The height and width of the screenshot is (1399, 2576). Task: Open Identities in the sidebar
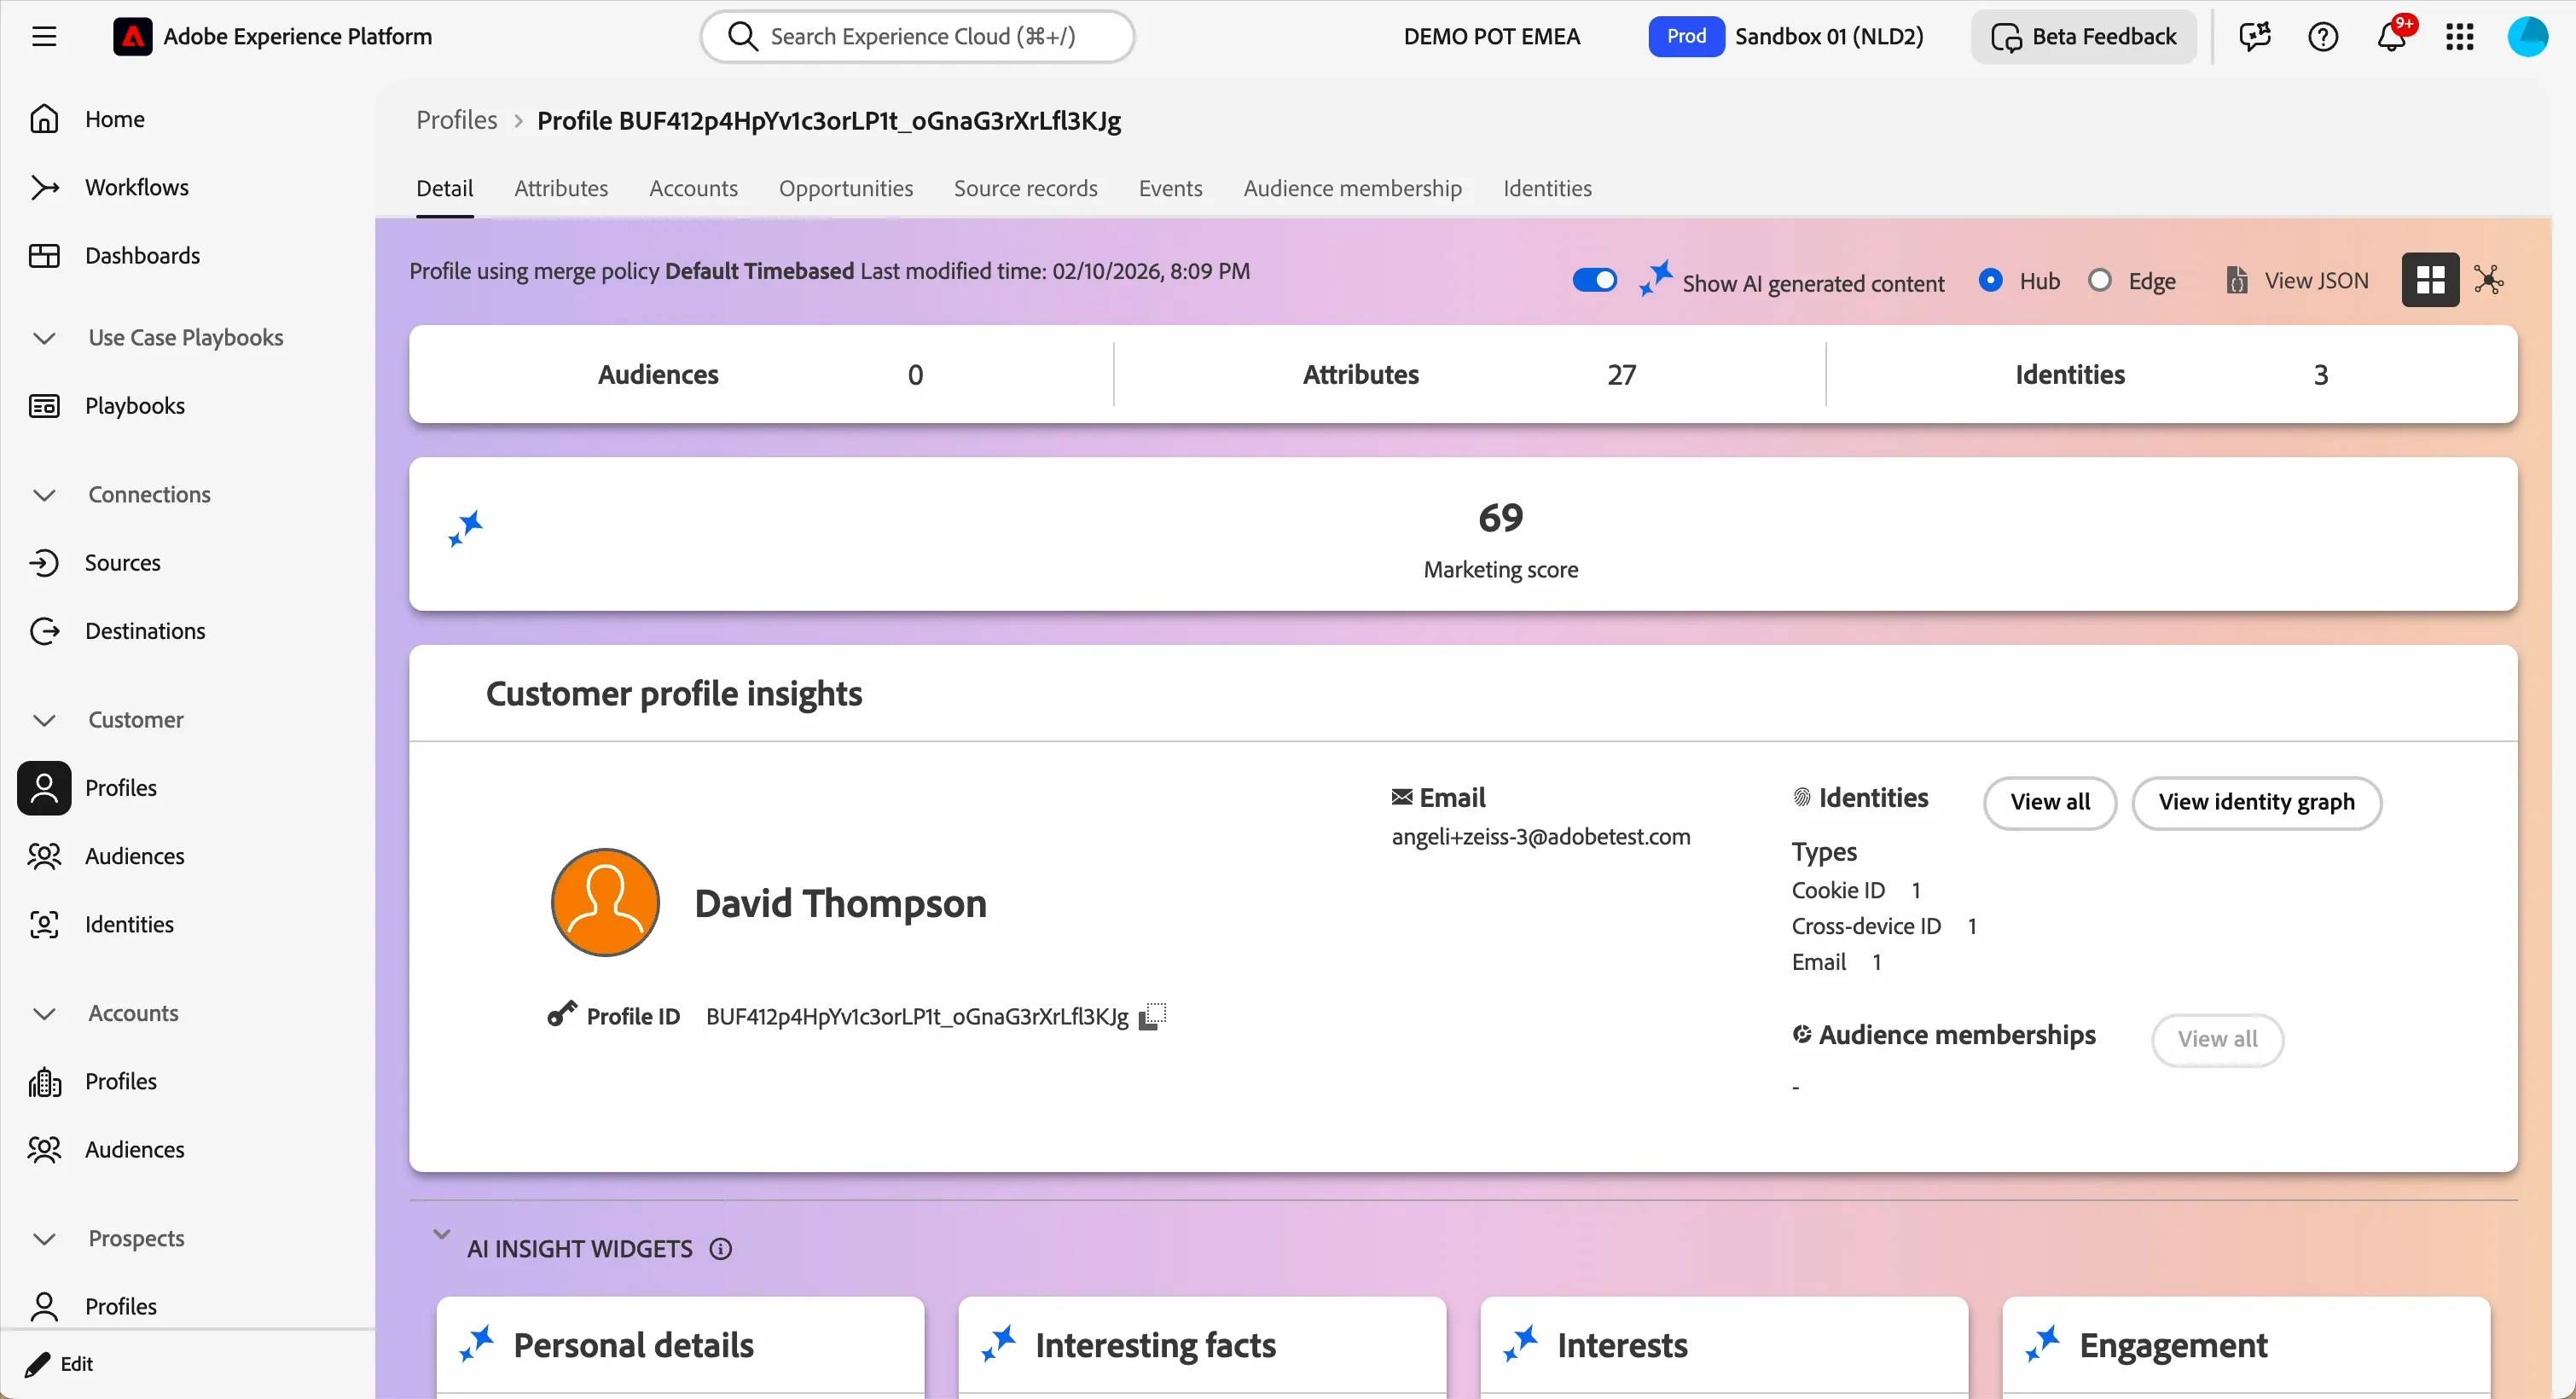130,923
